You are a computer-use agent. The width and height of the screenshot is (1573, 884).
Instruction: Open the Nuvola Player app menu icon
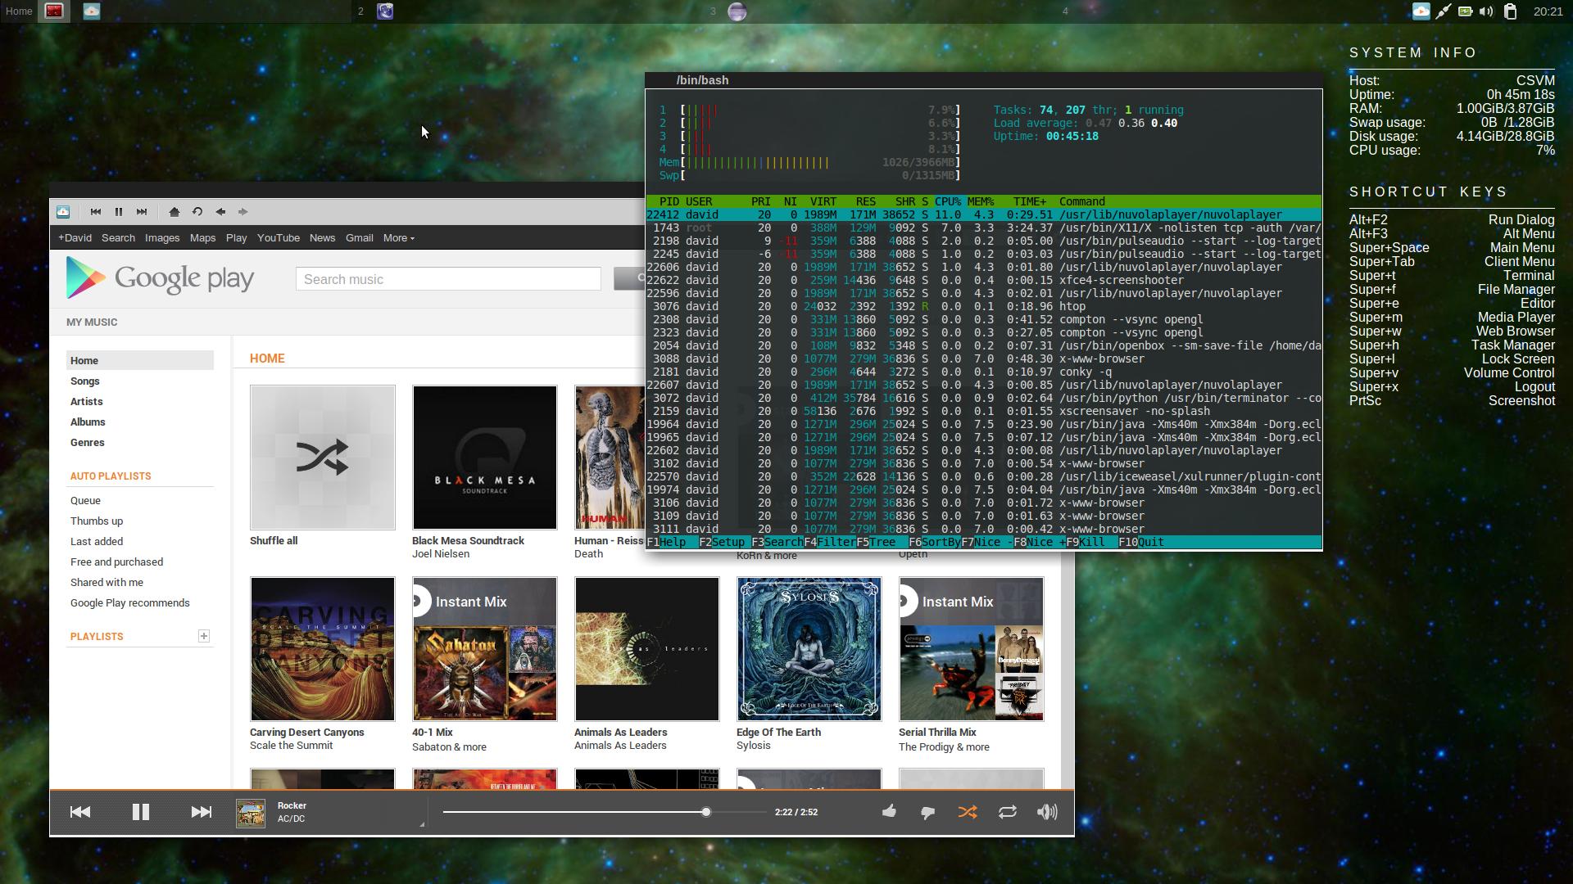63,212
